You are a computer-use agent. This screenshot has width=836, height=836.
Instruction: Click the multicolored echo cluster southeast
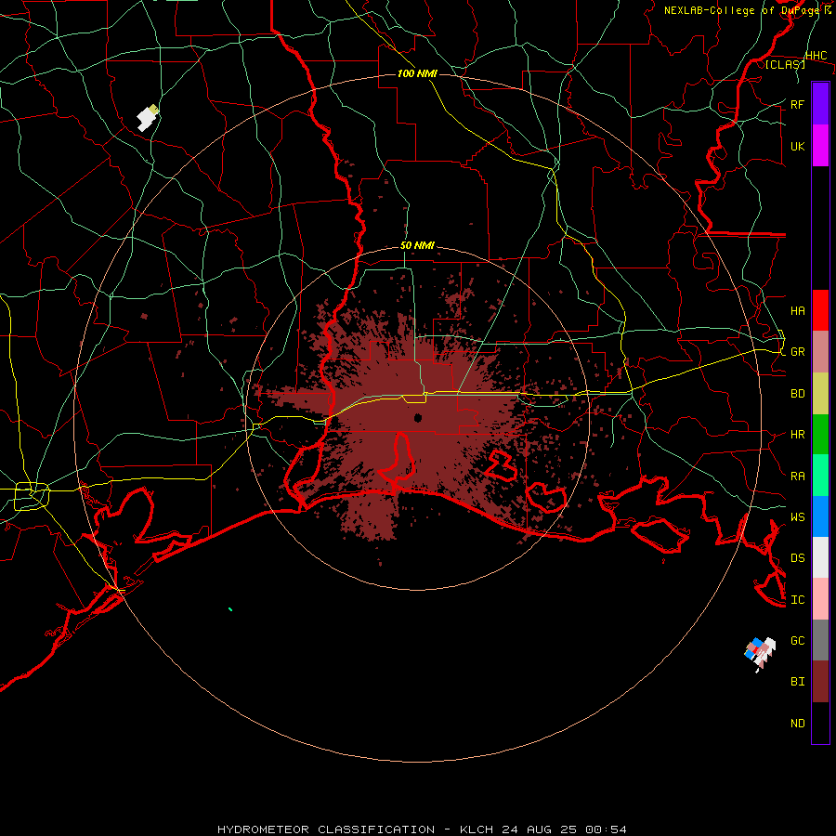coord(760,654)
